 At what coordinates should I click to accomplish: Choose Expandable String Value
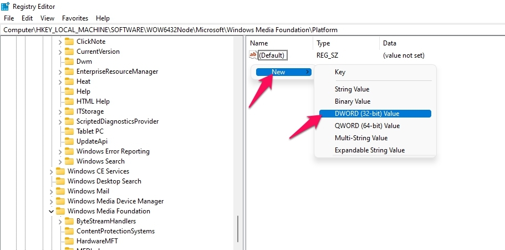(x=370, y=150)
